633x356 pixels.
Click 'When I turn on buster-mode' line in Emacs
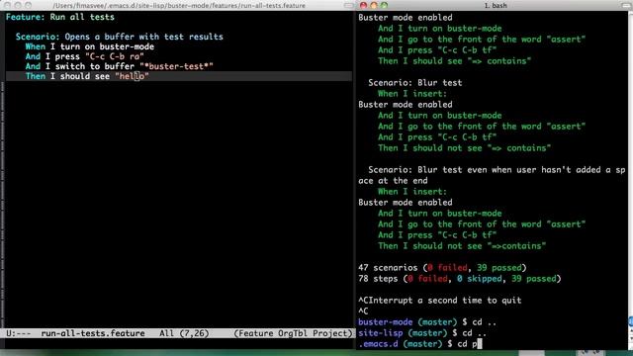(x=90, y=46)
